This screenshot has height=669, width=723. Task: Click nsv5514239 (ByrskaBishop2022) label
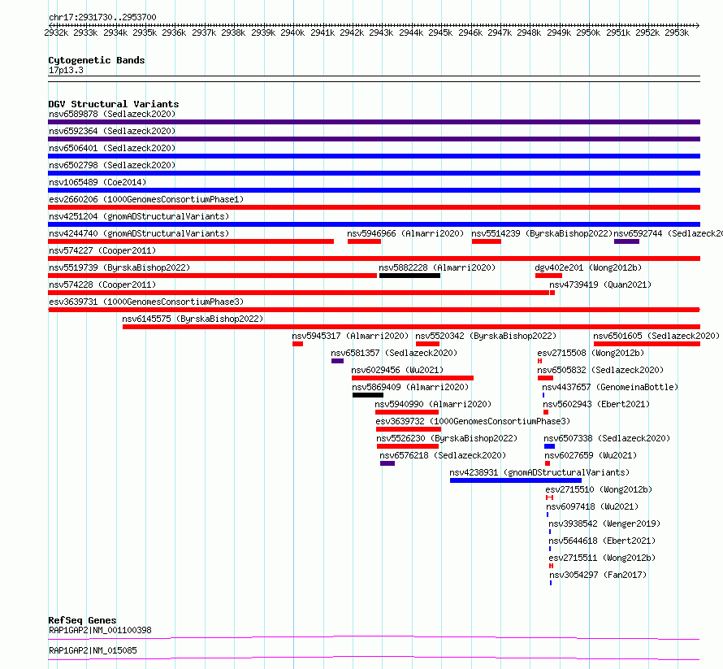click(542, 233)
